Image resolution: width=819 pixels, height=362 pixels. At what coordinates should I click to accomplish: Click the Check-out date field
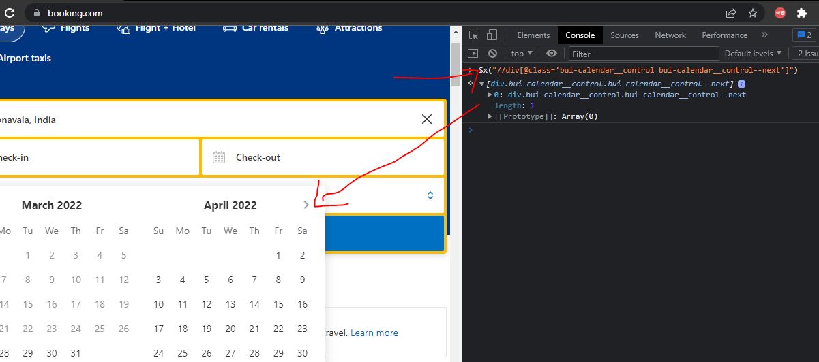pyautogui.click(x=323, y=157)
